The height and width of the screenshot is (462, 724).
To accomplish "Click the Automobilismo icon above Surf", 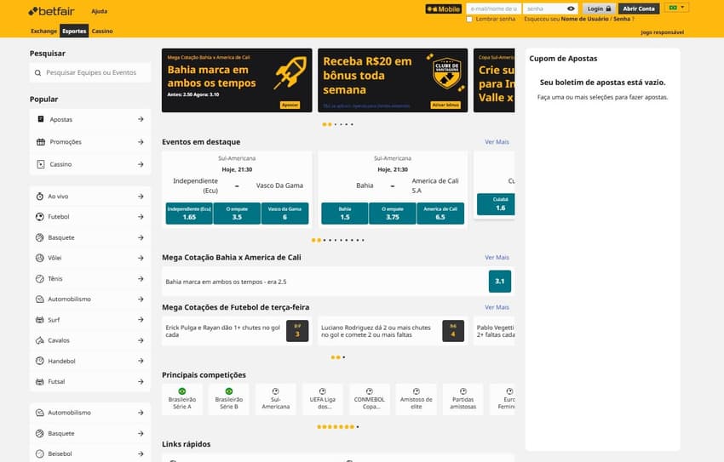I will tap(40, 299).
